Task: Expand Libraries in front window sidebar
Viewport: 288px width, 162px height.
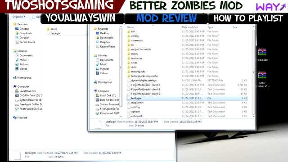Action: pos(103,55)
